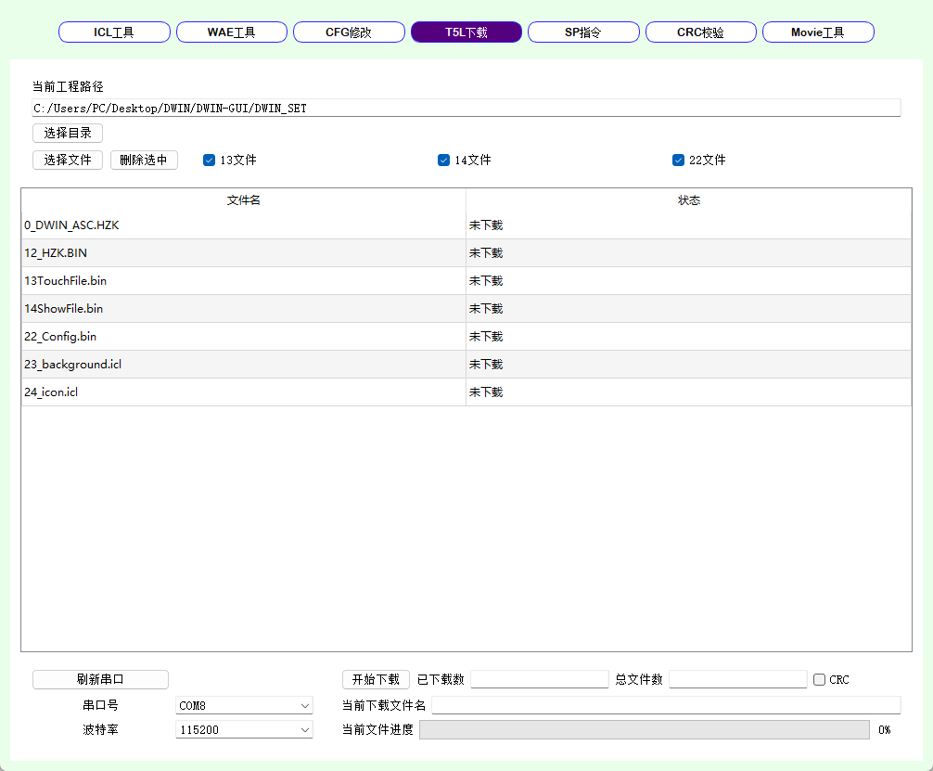Uncheck the 13文件 checkbox
The height and width of the screenshot is (771, 933).
point(210,160)
